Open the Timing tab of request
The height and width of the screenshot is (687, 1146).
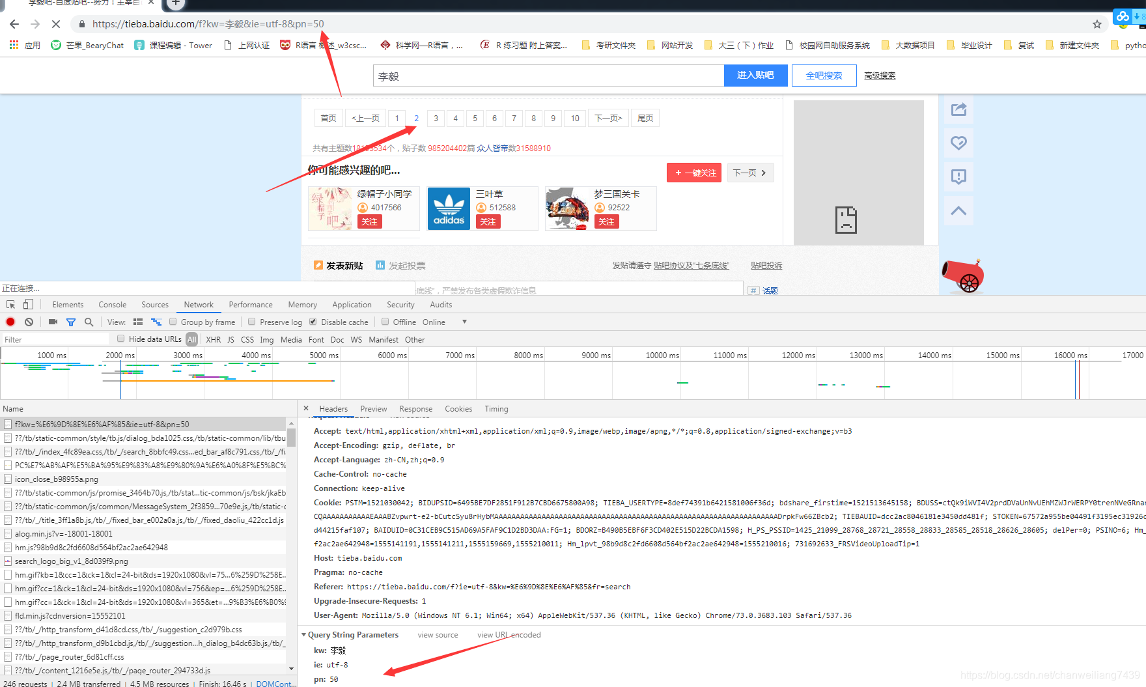point(496,408)
